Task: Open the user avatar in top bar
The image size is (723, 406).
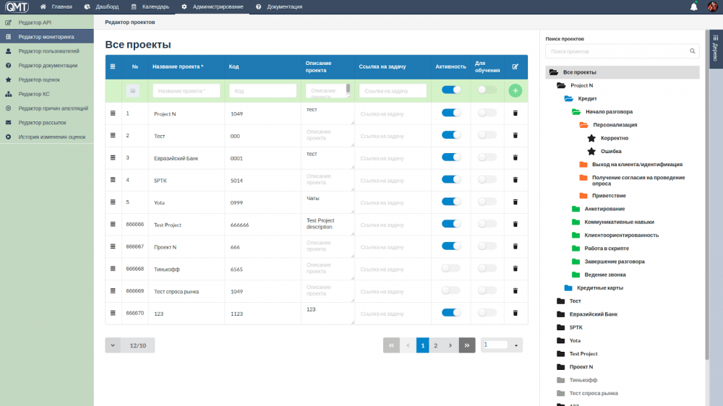Action: [711, 7]
